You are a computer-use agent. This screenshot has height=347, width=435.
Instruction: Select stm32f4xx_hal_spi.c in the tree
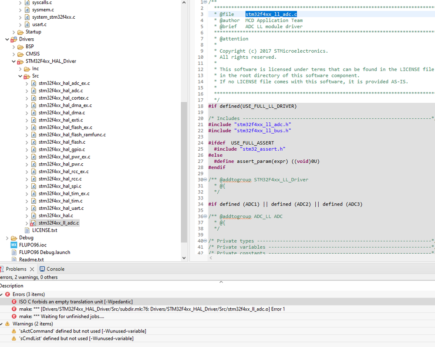pyautogui.click(x=60, y=186)
